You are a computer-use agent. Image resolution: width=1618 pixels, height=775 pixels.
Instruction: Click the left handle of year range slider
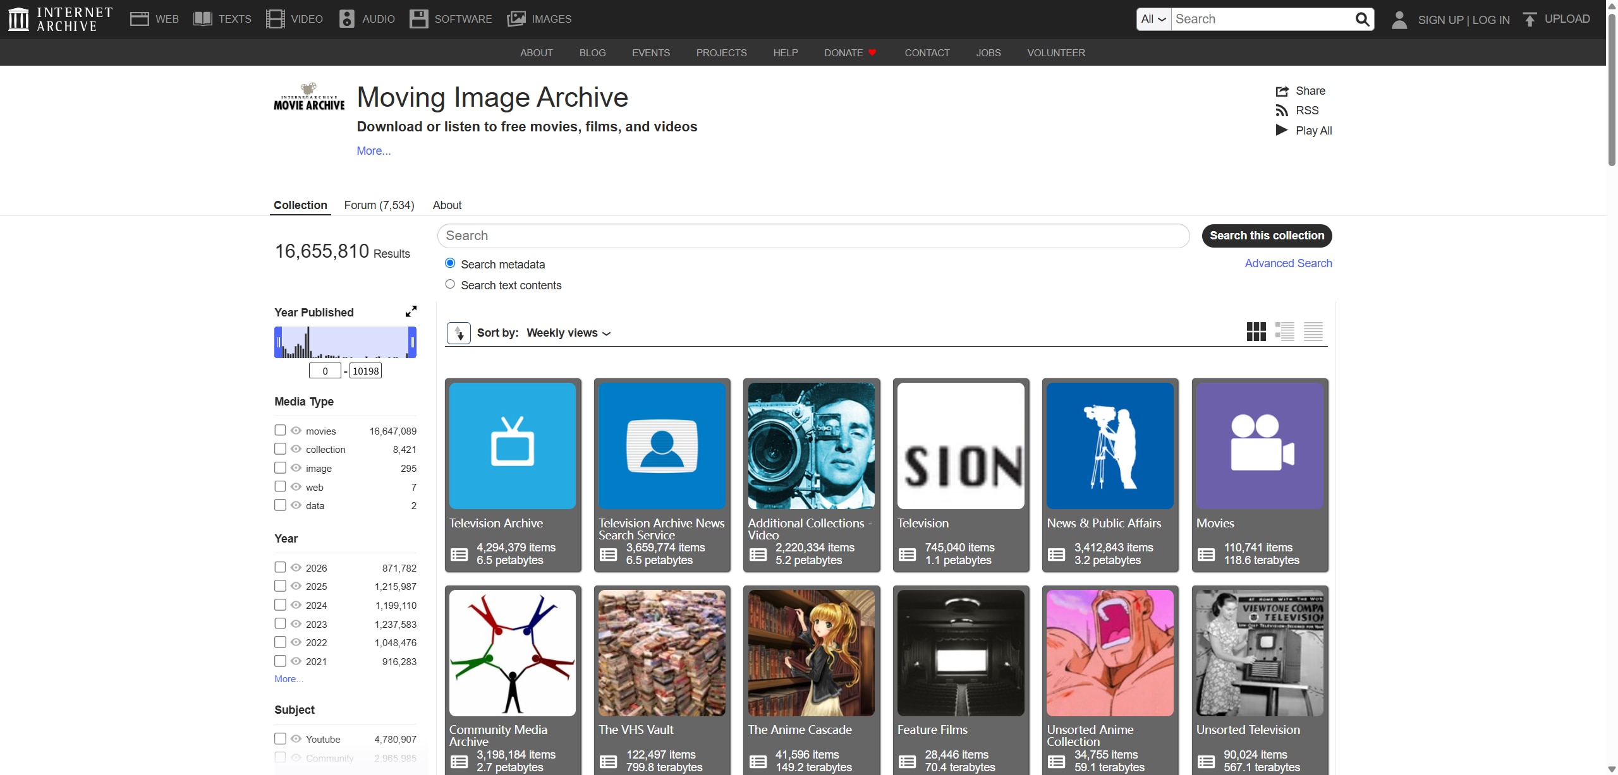coord(278,342)
